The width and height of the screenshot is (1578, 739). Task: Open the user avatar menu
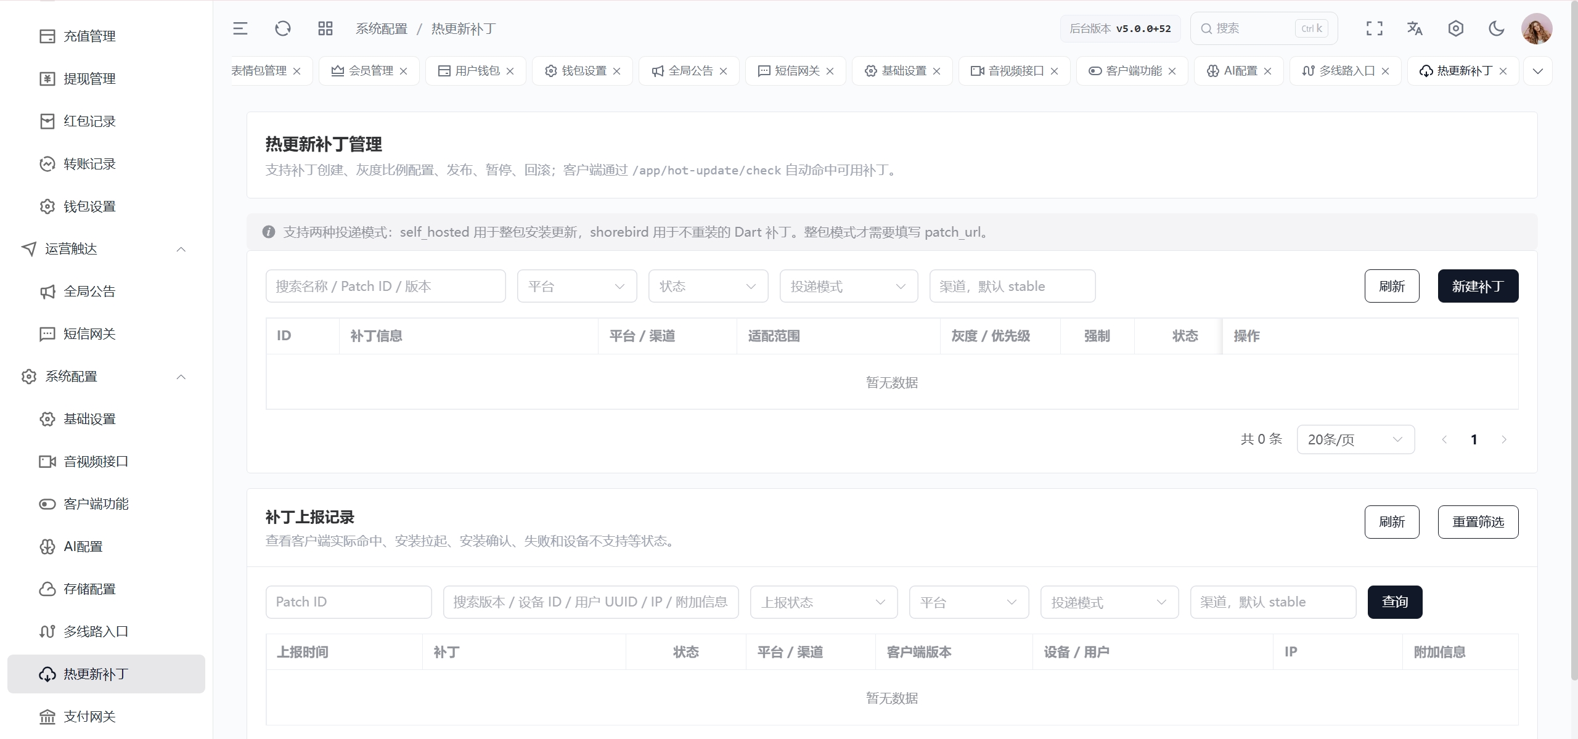[x=1536, y=28]
